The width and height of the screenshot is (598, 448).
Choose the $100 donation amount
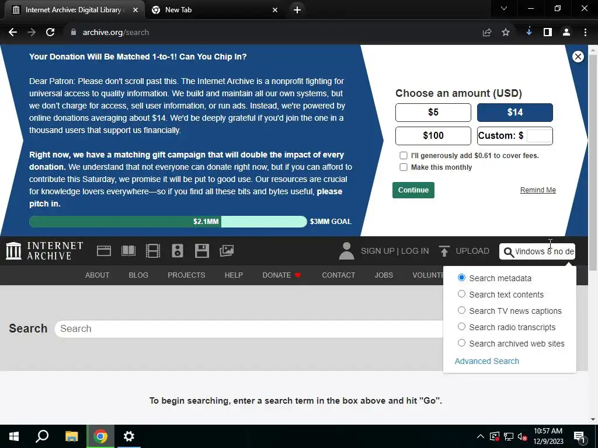[x=433, y=135]
